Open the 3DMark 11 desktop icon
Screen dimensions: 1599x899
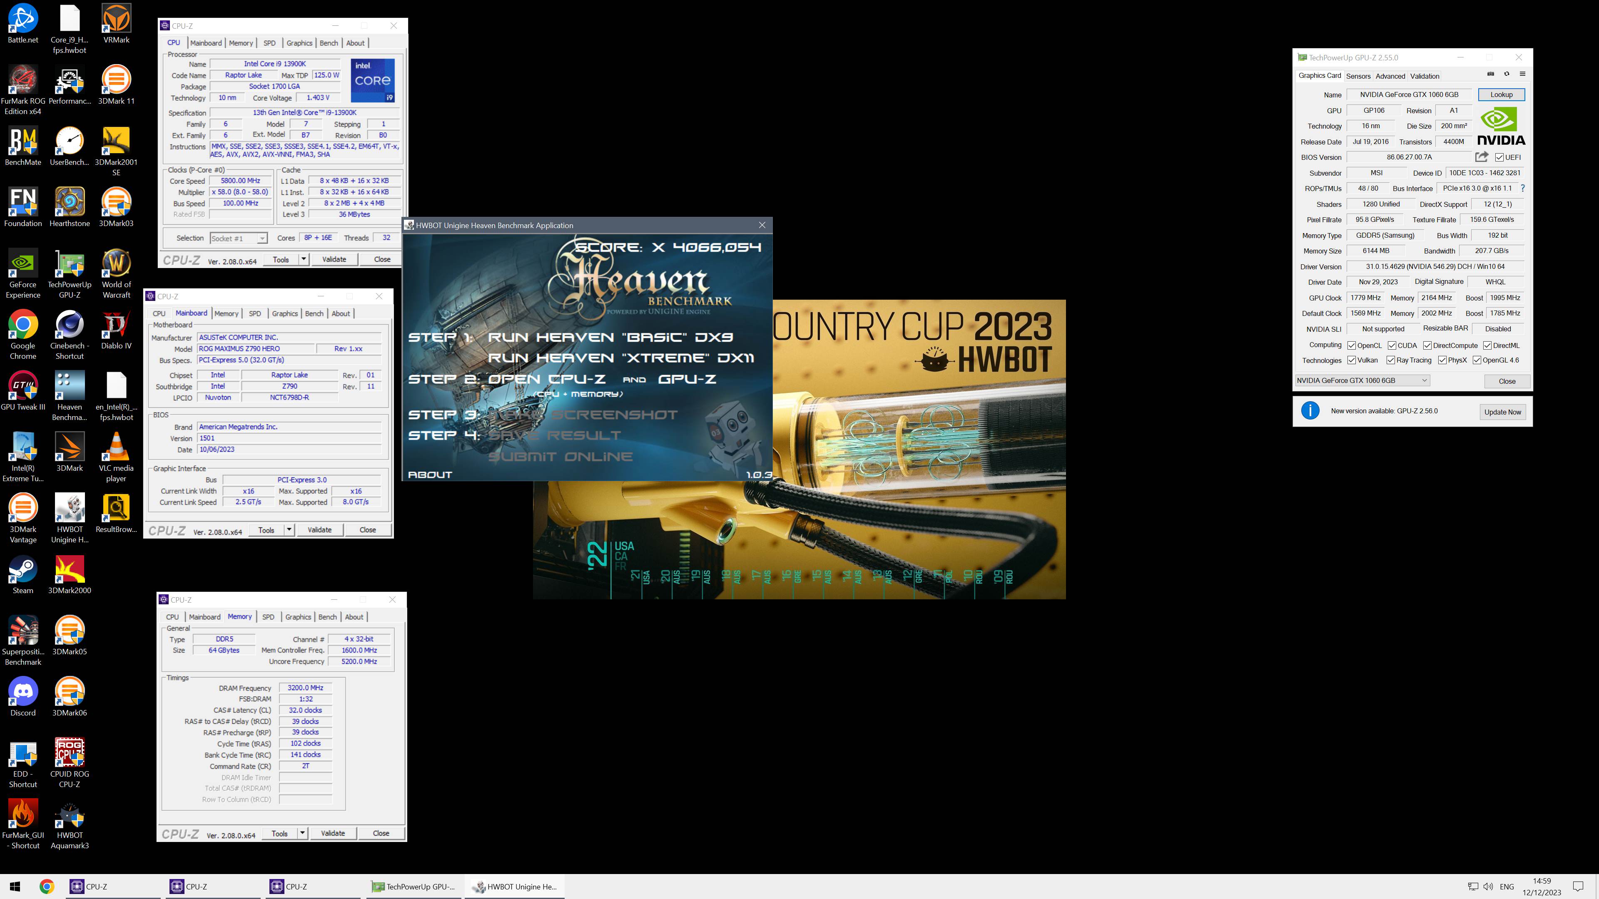click(x=116, y=85)
